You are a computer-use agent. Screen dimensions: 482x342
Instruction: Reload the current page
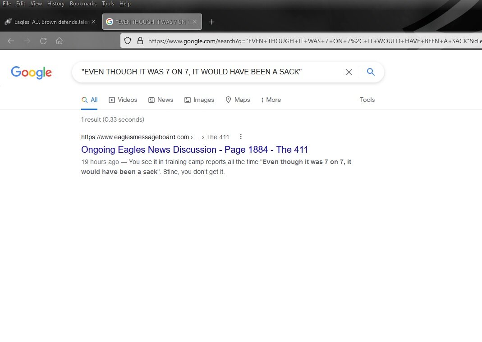(x=43, y=41)
